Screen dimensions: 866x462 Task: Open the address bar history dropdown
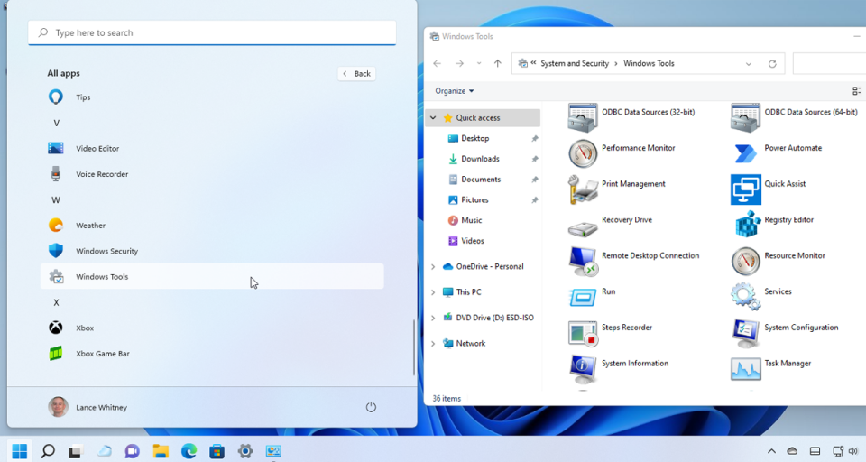[x=749, y=63]
